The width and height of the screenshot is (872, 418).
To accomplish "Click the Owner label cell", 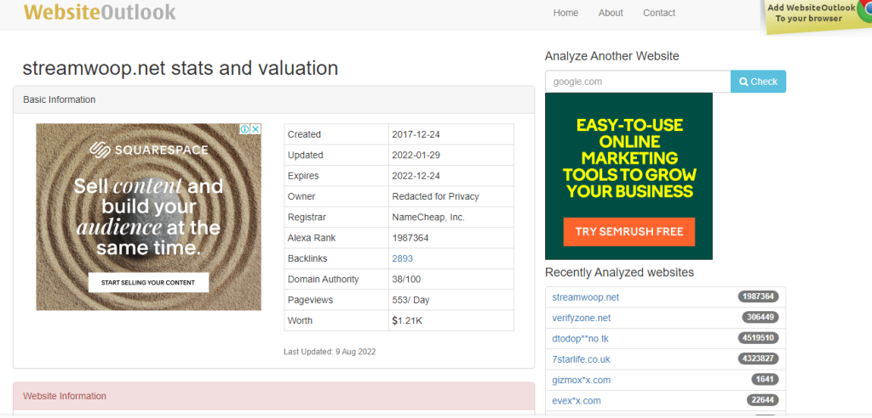I will tap(336, 196).
